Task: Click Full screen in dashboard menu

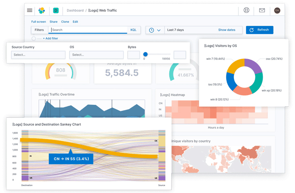Action: point(38,21)
